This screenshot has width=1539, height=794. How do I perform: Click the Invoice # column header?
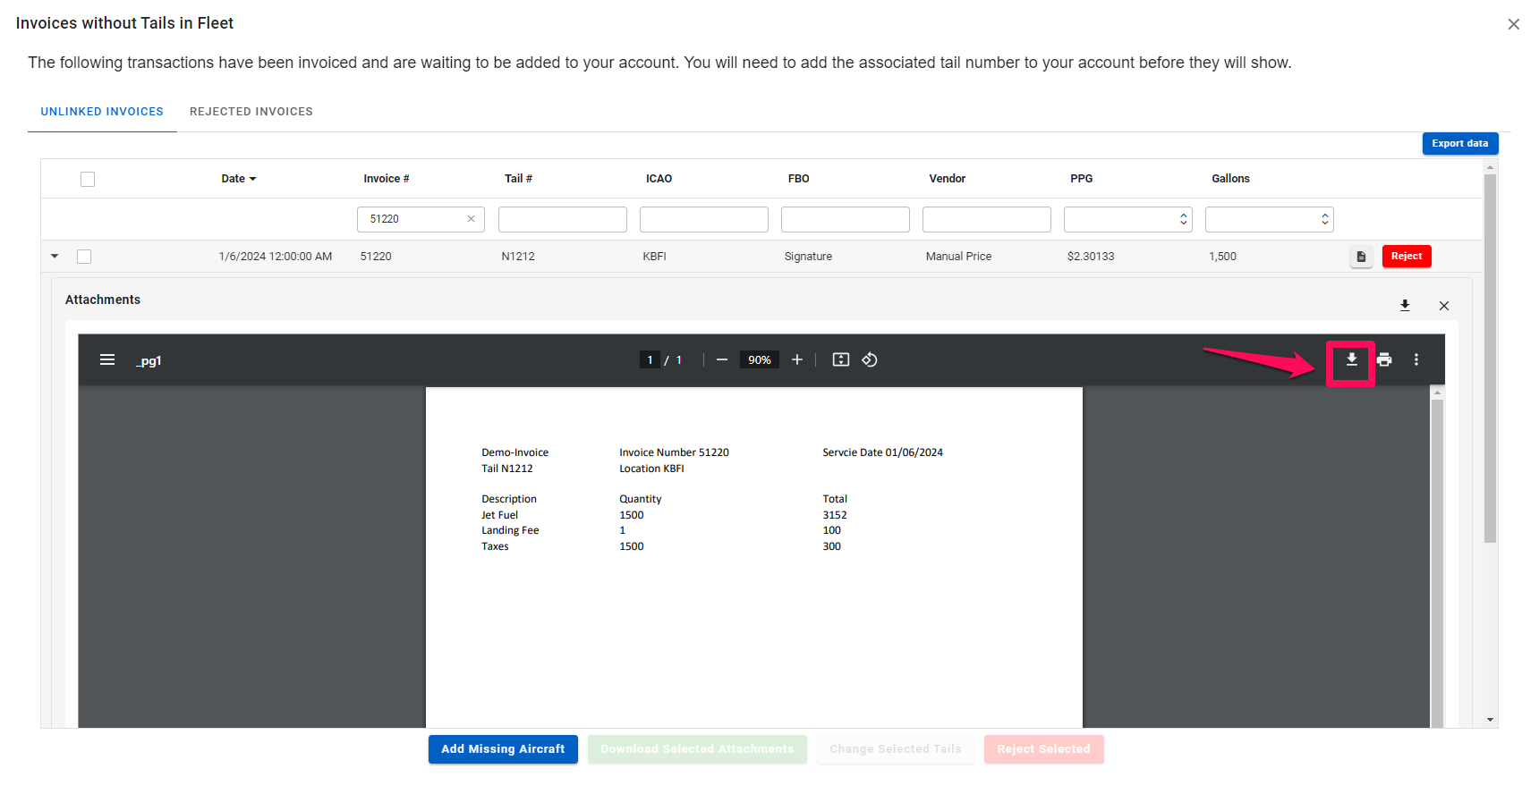387,179
